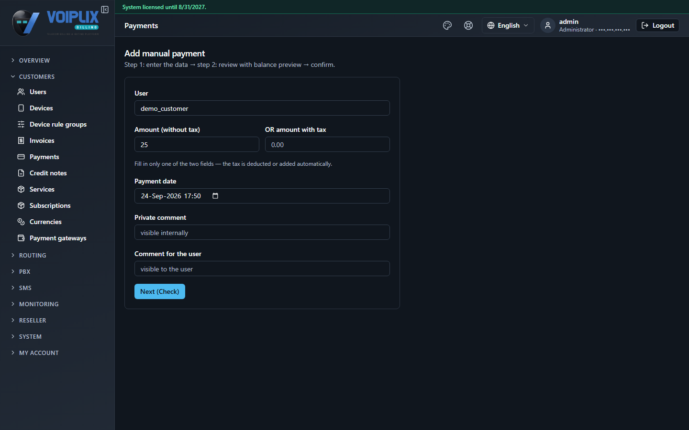Open the theme palette icon
The image size is (689, 430).
point(447,25)
